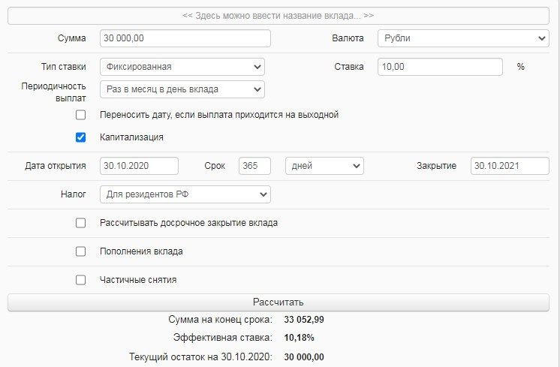
Task: Open the Валюта currency dropdown
Action: click(462, 38)
